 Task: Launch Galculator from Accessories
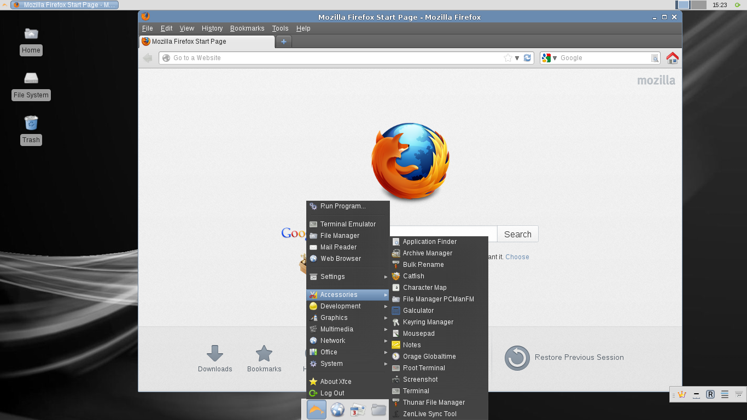tap(439, 311)
